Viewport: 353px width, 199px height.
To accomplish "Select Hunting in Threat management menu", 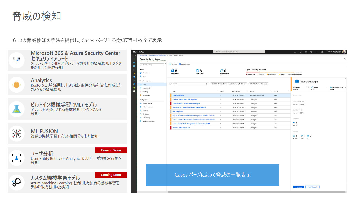I will pos(145,92).
